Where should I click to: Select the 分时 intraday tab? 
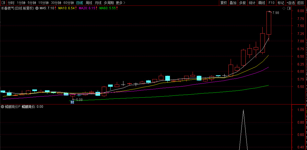coord(11,3)
